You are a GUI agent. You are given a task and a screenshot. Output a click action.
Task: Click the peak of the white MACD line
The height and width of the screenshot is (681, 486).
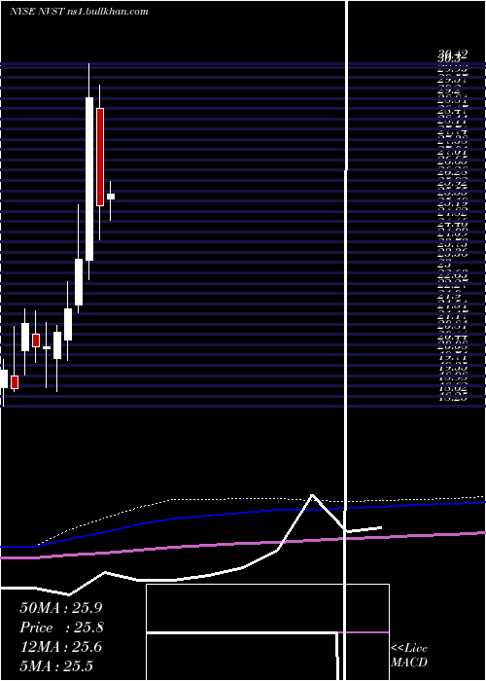click(x=312, y=495)
